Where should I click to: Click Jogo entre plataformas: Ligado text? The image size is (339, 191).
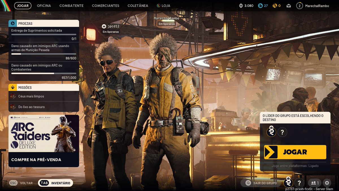pos(295,166)
